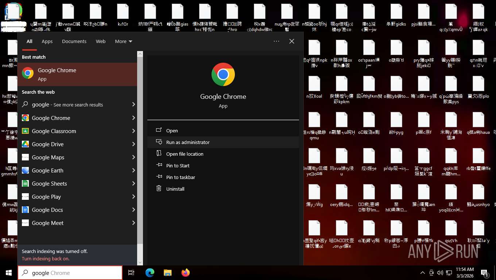496x280 pixels.
Task: Click the Open file location icon
Action: click(159, 153)
